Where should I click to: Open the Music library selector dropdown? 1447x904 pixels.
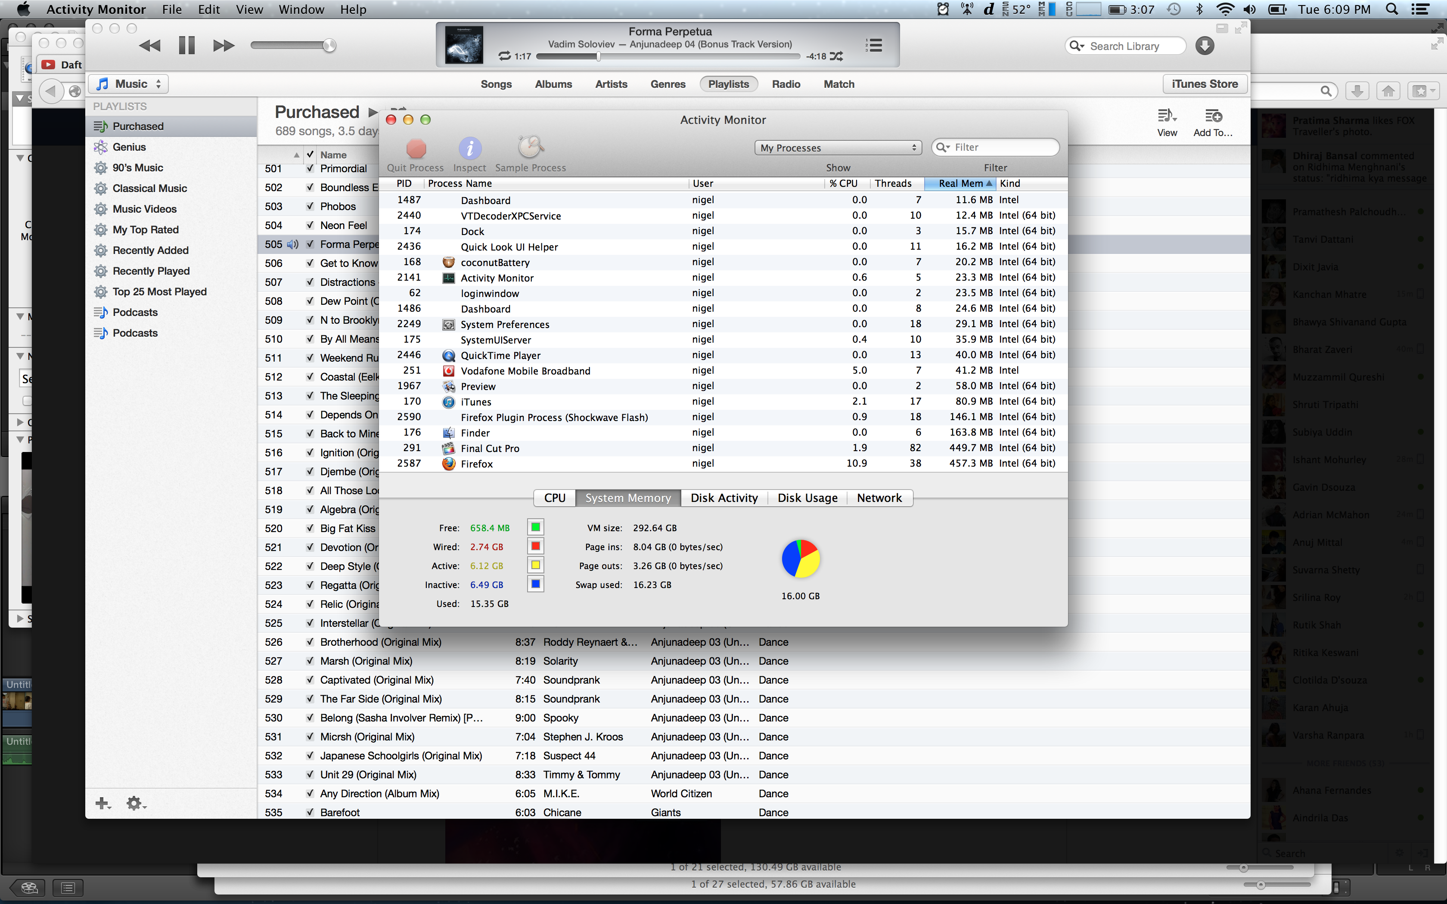[x=129, y=84]
